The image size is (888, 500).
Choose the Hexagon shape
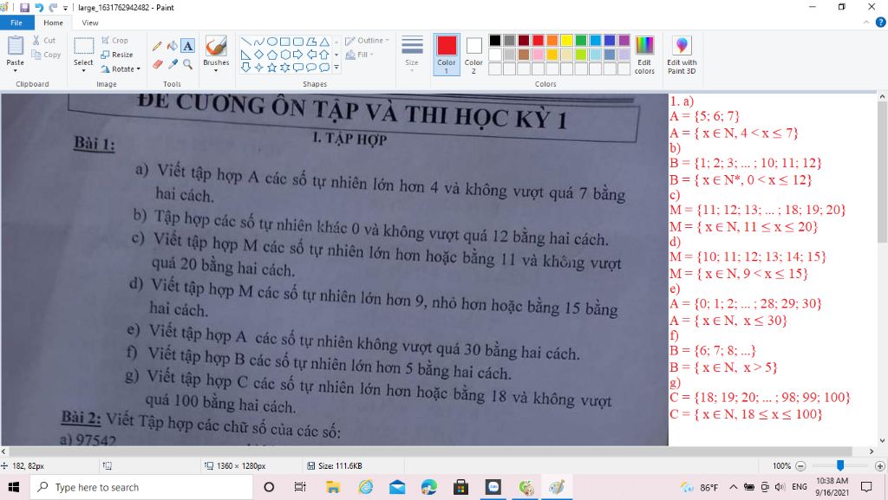click(284, 55)
